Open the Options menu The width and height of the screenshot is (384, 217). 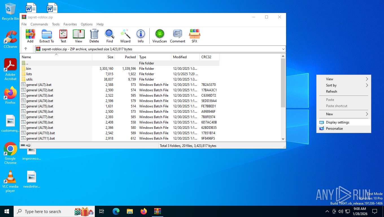click(87, 24)
